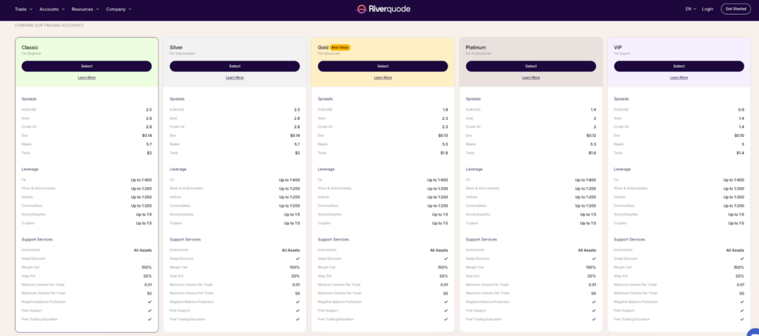Click Swap Discount checkmark in VIP card
Screen dimensions: 759x336
pos(742,258)
